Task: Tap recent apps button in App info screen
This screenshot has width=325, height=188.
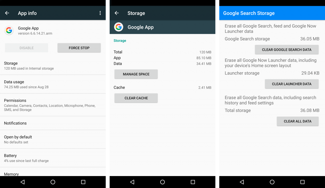Action: tap(83, 182)
